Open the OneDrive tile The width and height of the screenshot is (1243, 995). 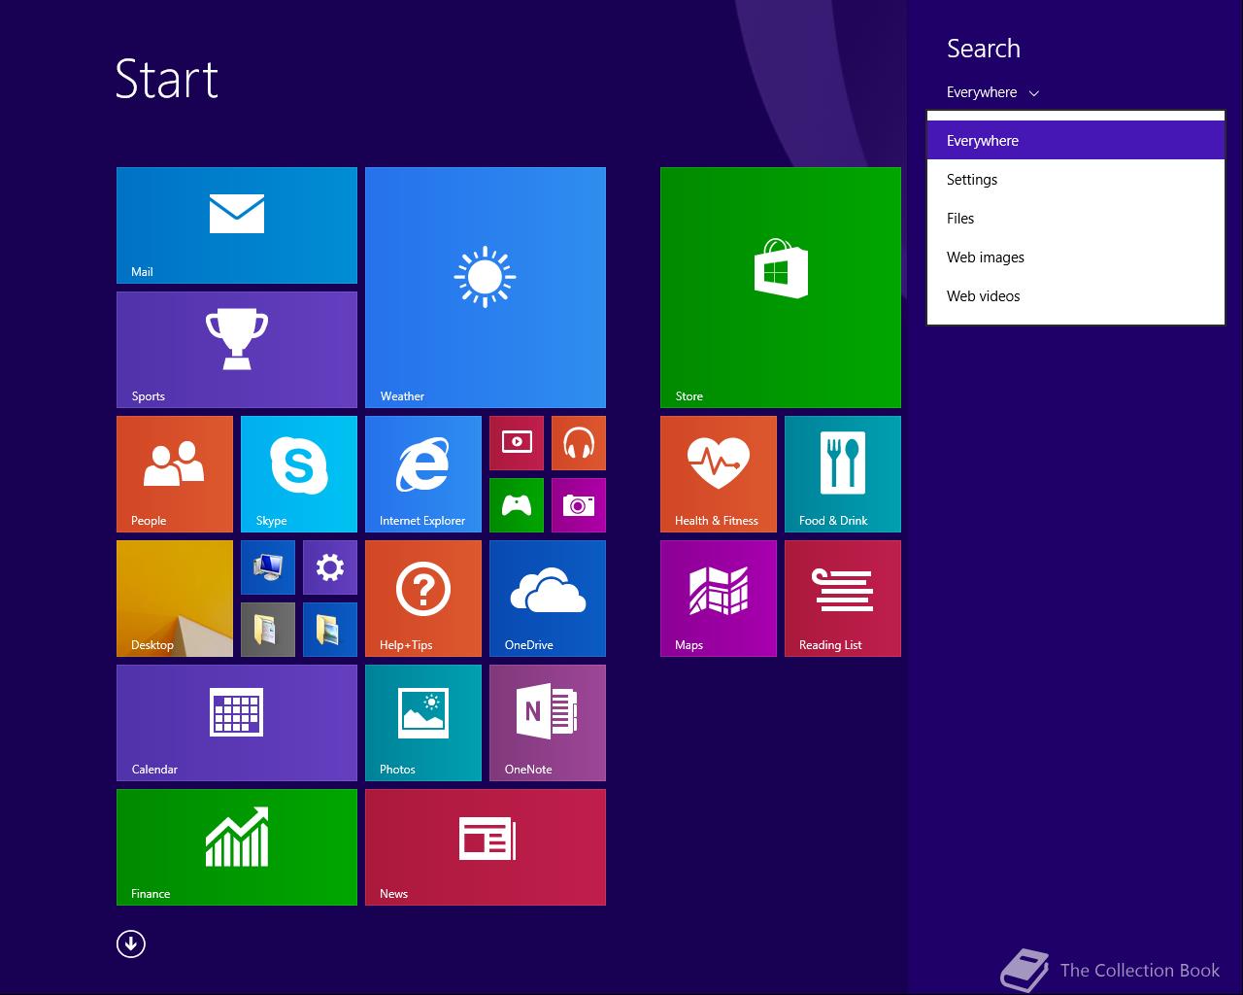pos(548,599)
